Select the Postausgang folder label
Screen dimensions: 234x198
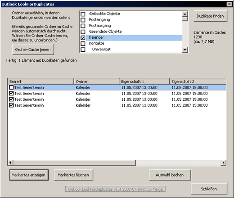tap(100, 26)
